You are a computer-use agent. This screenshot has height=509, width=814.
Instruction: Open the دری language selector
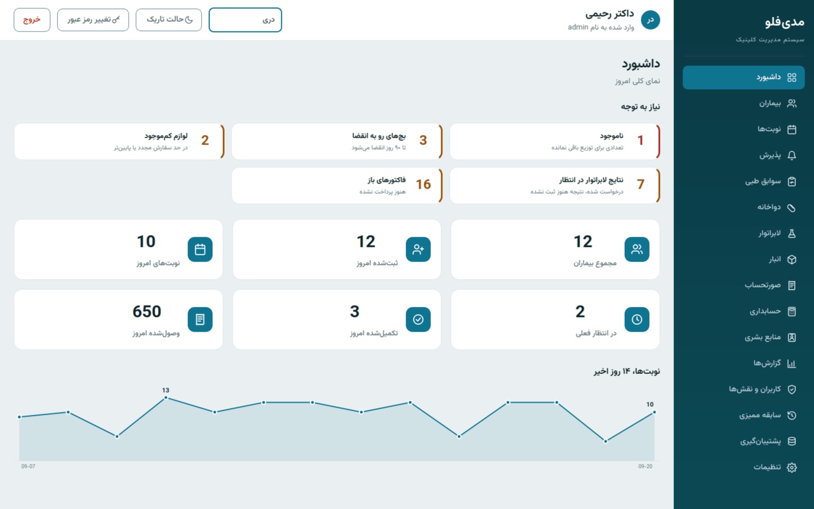(245, 20)
